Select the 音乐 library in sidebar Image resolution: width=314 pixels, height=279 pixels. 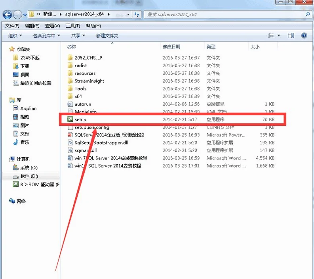click(25, 142)
